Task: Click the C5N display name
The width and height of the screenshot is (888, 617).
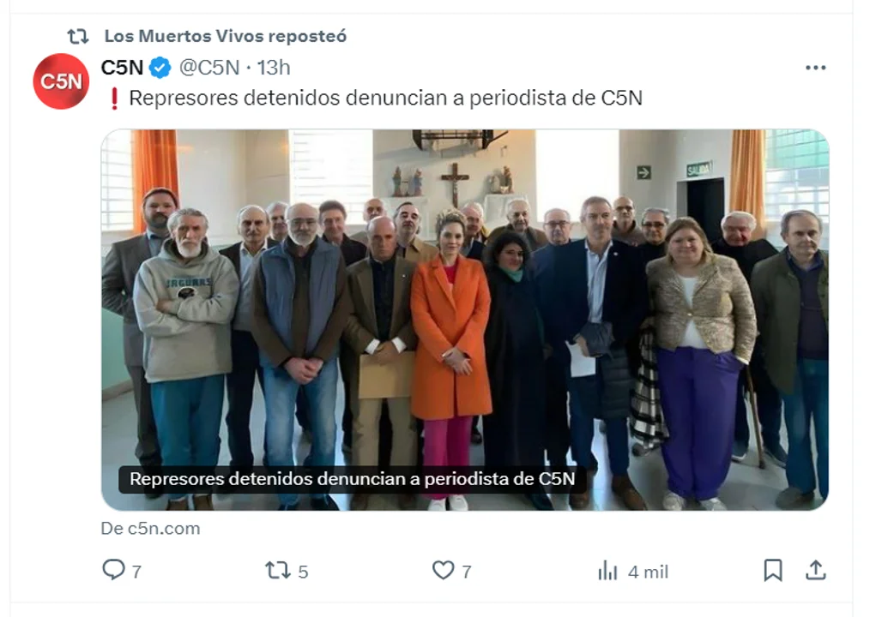Action: point(122,68)
